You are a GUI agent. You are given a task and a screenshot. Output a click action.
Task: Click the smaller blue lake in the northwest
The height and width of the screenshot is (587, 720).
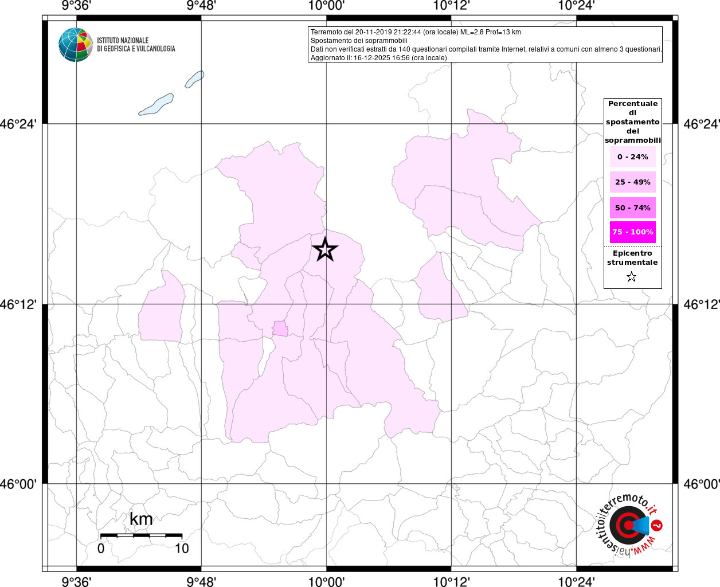tap(194, 79)
